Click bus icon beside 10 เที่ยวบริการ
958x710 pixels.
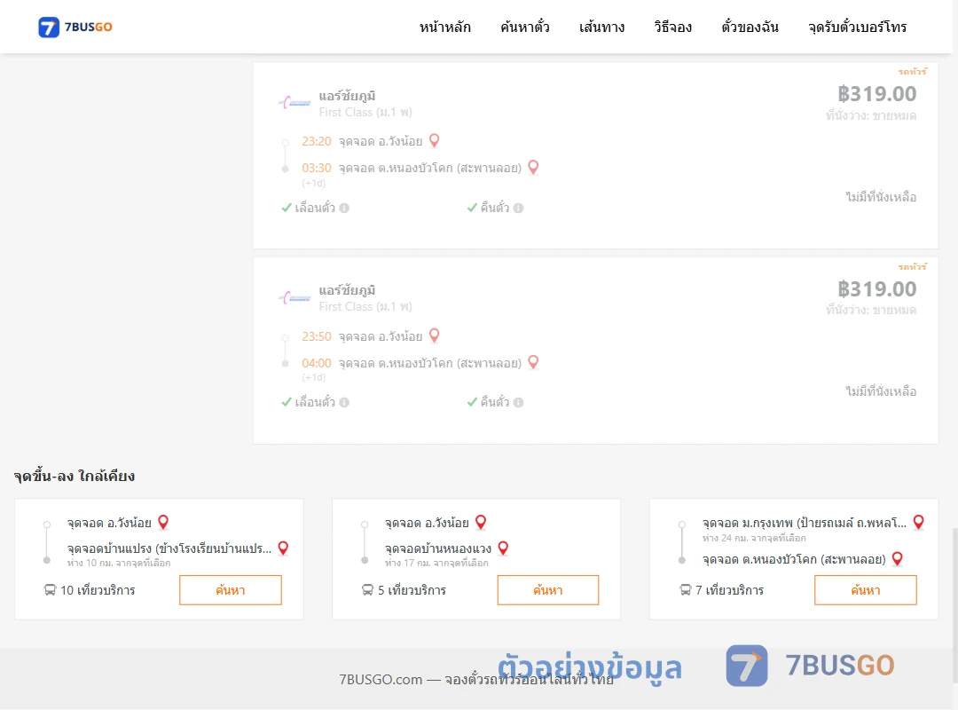50,590
